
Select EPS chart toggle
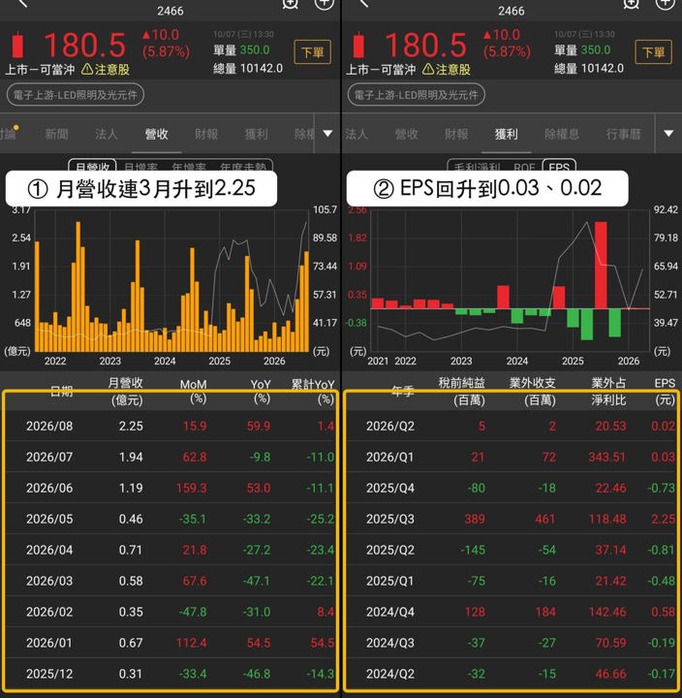[x=559, y=166]
